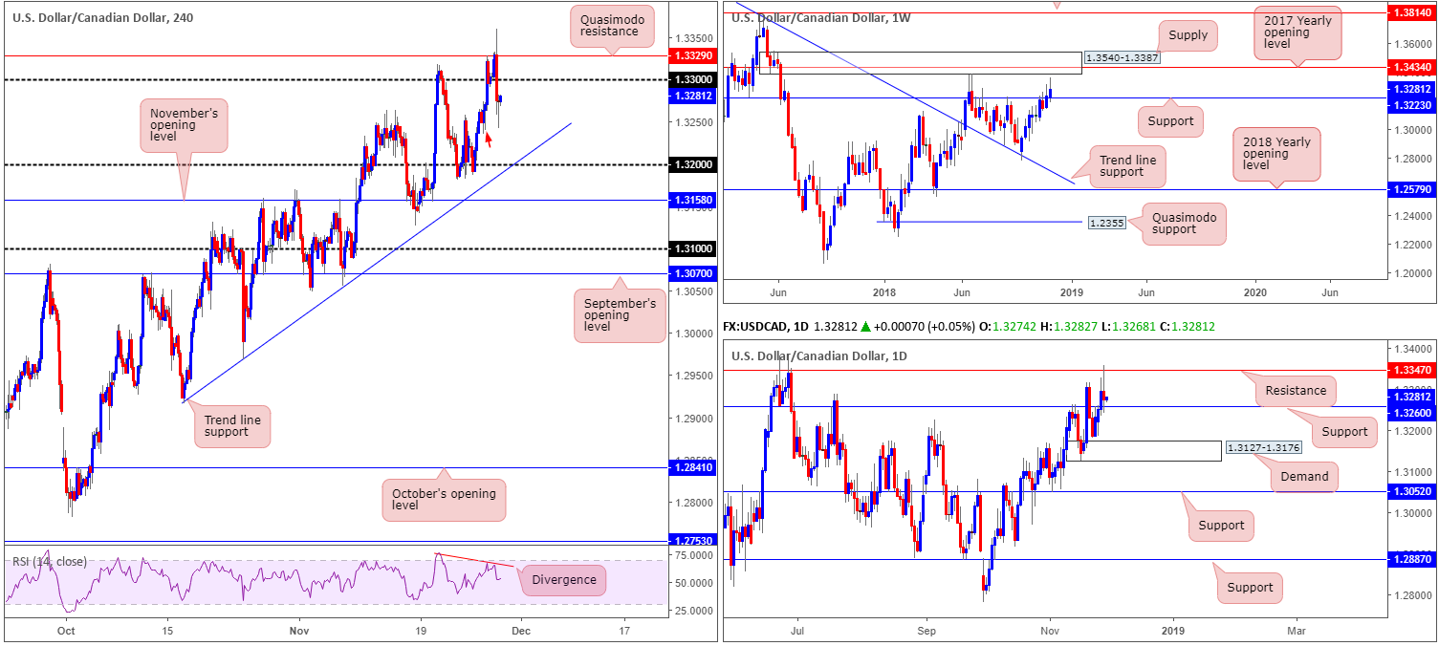Open the Demand callout on the daily chart
This screenshot has height=646, width=1439.
(x=1304, y=476)
